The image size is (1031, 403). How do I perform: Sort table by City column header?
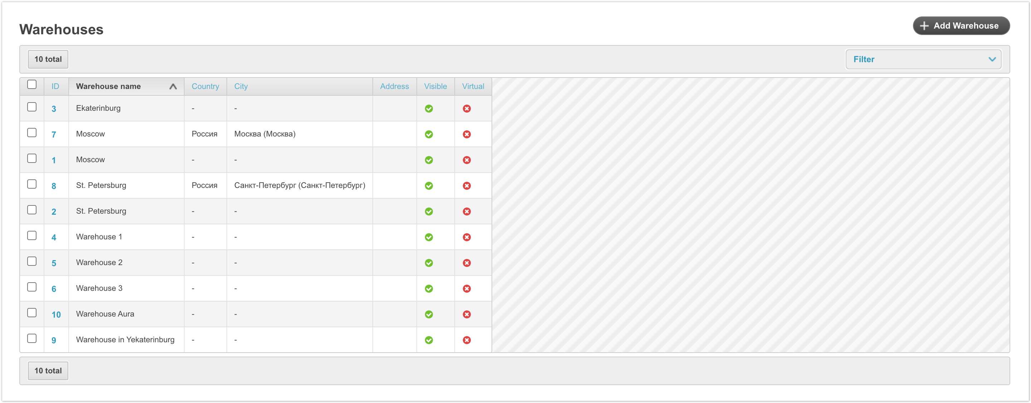pyautogui.click(x=241, y=86)
